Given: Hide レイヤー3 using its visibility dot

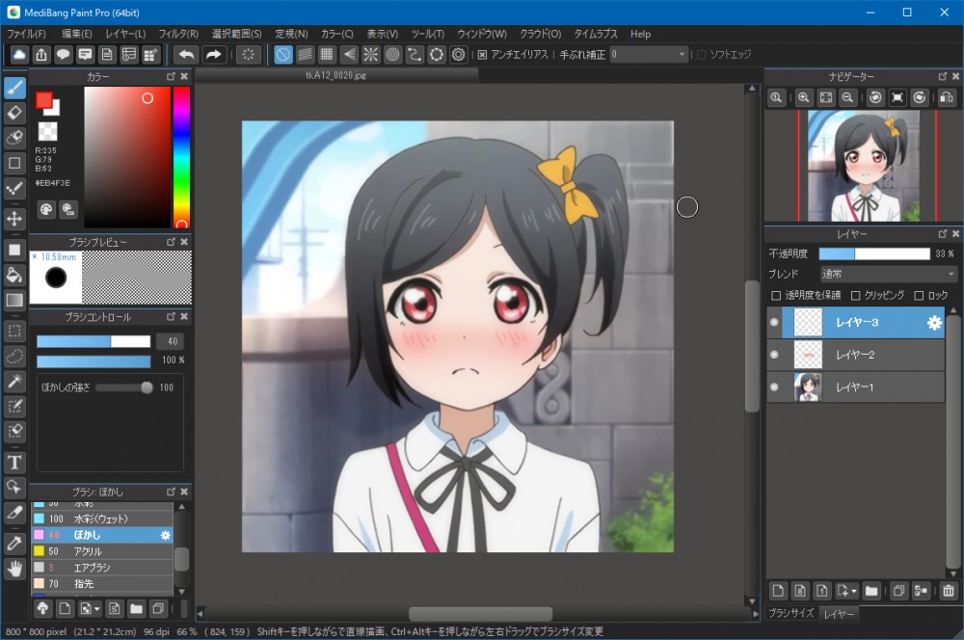Looking at the screenshot, I should pos(774,322).
